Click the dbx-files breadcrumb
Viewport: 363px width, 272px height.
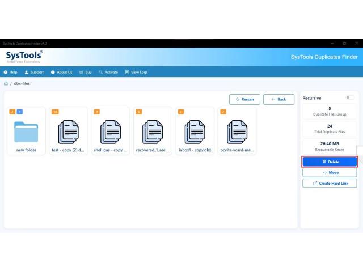[22, 83]
